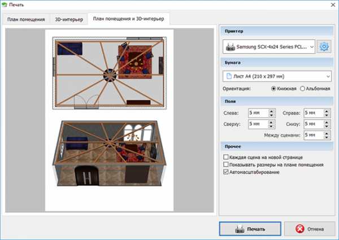Screen dimensions: 339x240
Task: Enable Каждая сцена на новой странице
Action: click(x=227, y=157)
